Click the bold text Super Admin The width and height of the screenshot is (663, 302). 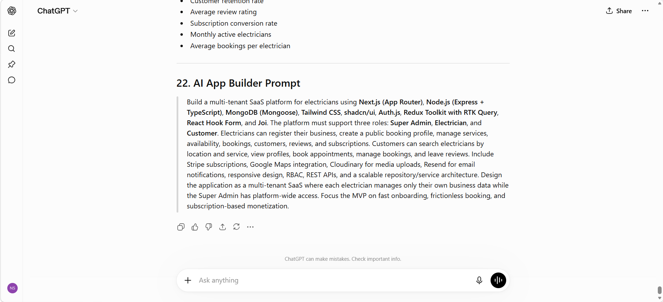(411, 123)
